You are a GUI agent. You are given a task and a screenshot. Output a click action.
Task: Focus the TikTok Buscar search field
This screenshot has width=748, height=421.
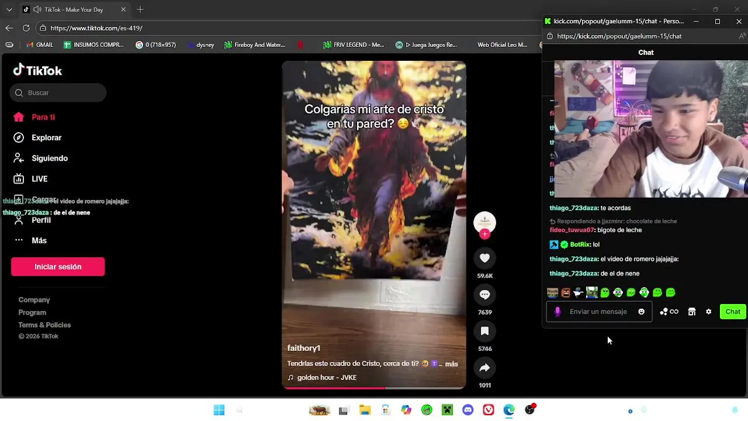coord(58,92)
